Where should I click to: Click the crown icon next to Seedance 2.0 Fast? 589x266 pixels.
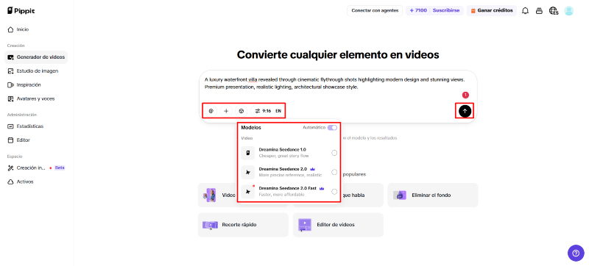click(x=322, y=188)
